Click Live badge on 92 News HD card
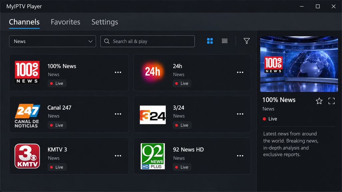Viewport: 342px width, 192px height. coord(182,167)
